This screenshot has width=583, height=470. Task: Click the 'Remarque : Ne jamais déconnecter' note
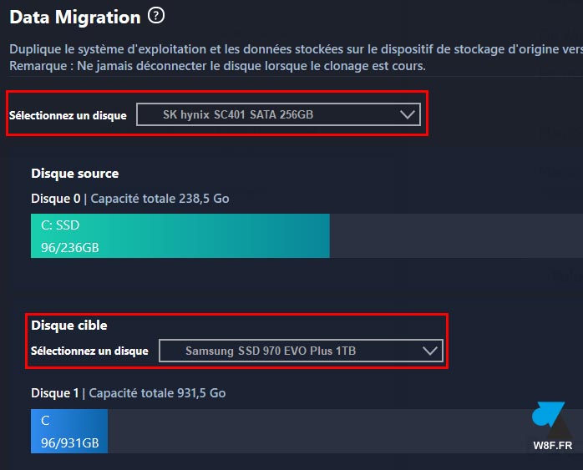coord(217,66)
